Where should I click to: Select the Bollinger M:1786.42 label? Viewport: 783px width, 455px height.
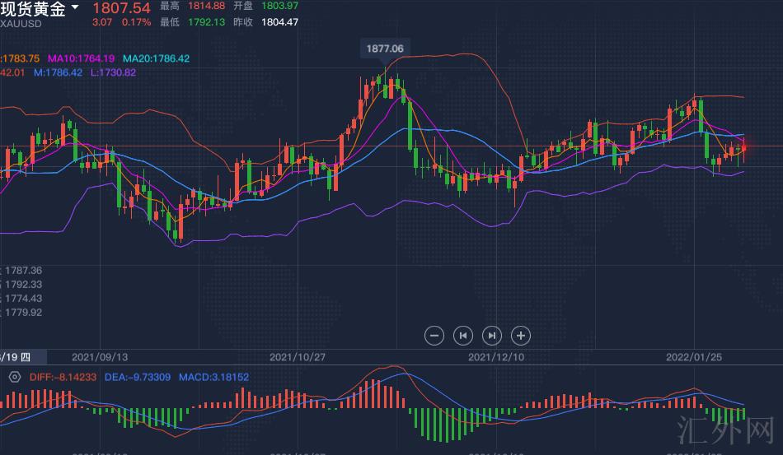click(58, 72)
